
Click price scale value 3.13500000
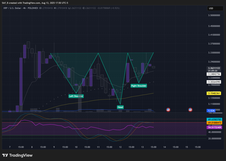coord(214,98)
